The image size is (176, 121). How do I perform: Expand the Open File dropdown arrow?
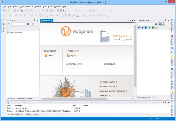[x=12, y=11]
